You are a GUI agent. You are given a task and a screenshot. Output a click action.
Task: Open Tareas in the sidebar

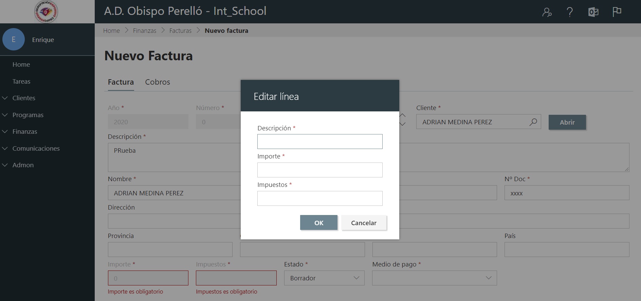pos(21,81)
